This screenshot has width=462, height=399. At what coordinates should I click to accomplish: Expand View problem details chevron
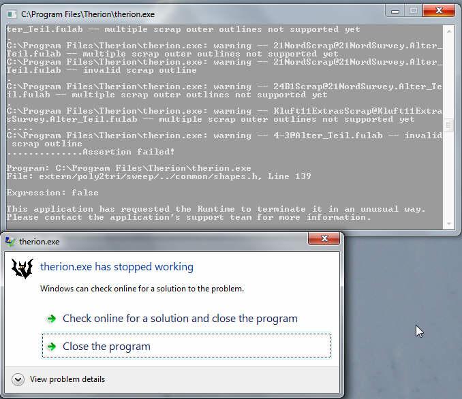click(18, 379)
